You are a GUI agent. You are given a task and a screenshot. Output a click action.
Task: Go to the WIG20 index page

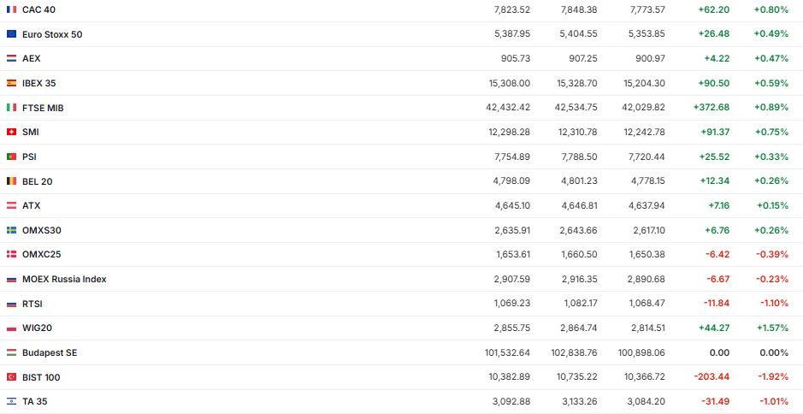[37, 328]
